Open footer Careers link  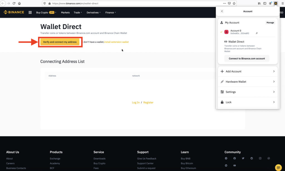(x=10, y=163)
